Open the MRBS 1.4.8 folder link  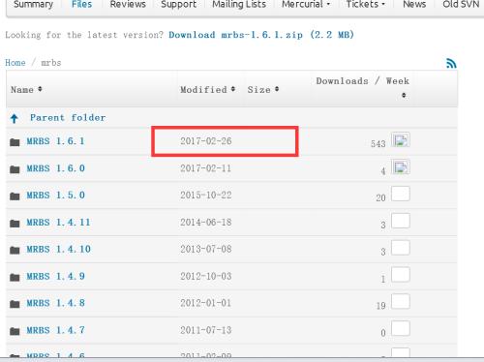55,303
